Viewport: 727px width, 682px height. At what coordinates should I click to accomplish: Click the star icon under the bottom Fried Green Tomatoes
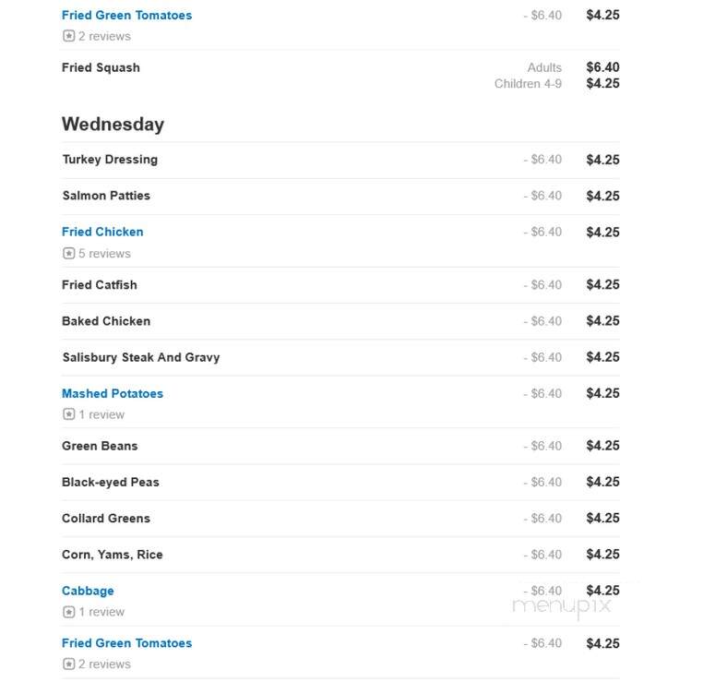tap(68, 664)
